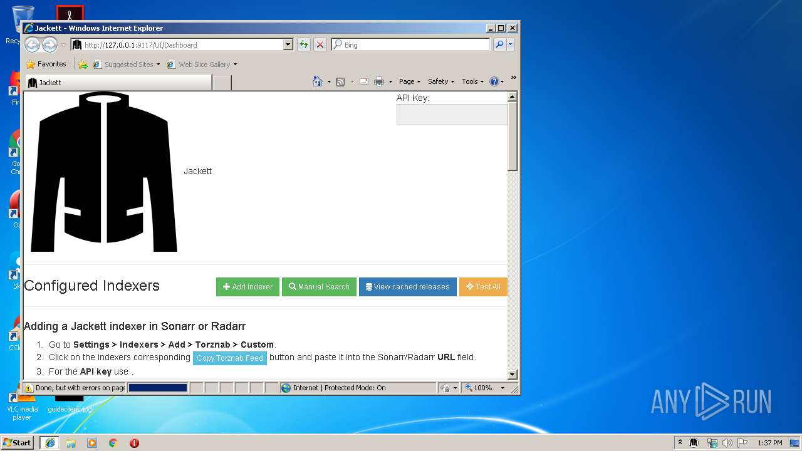
Task: Stop loading with the red X icon
Action: click(320, 44)
